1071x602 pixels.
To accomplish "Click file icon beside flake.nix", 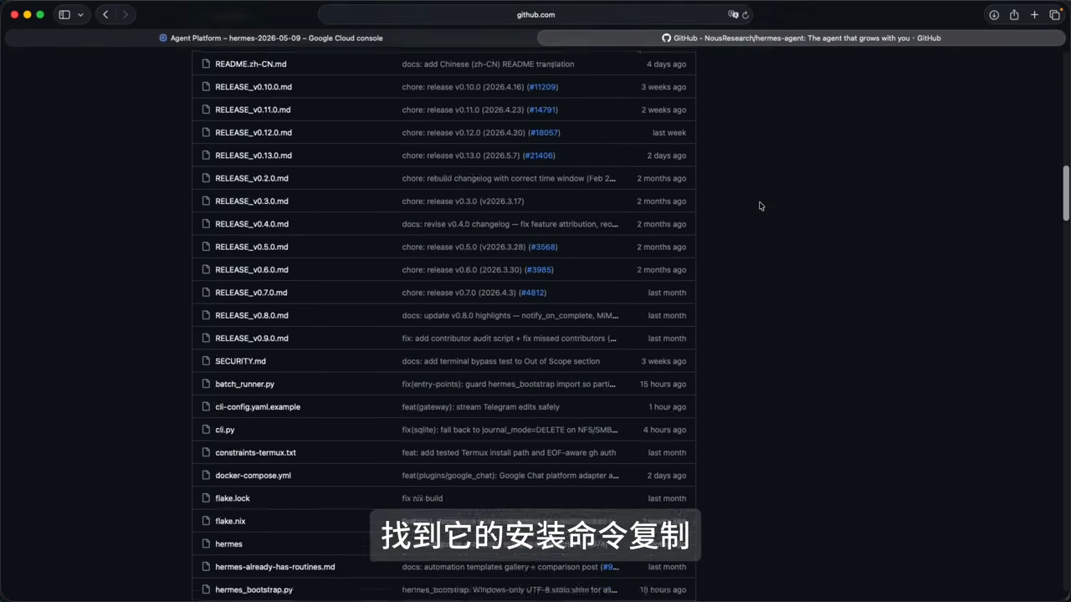I will [x=205, y=521].
